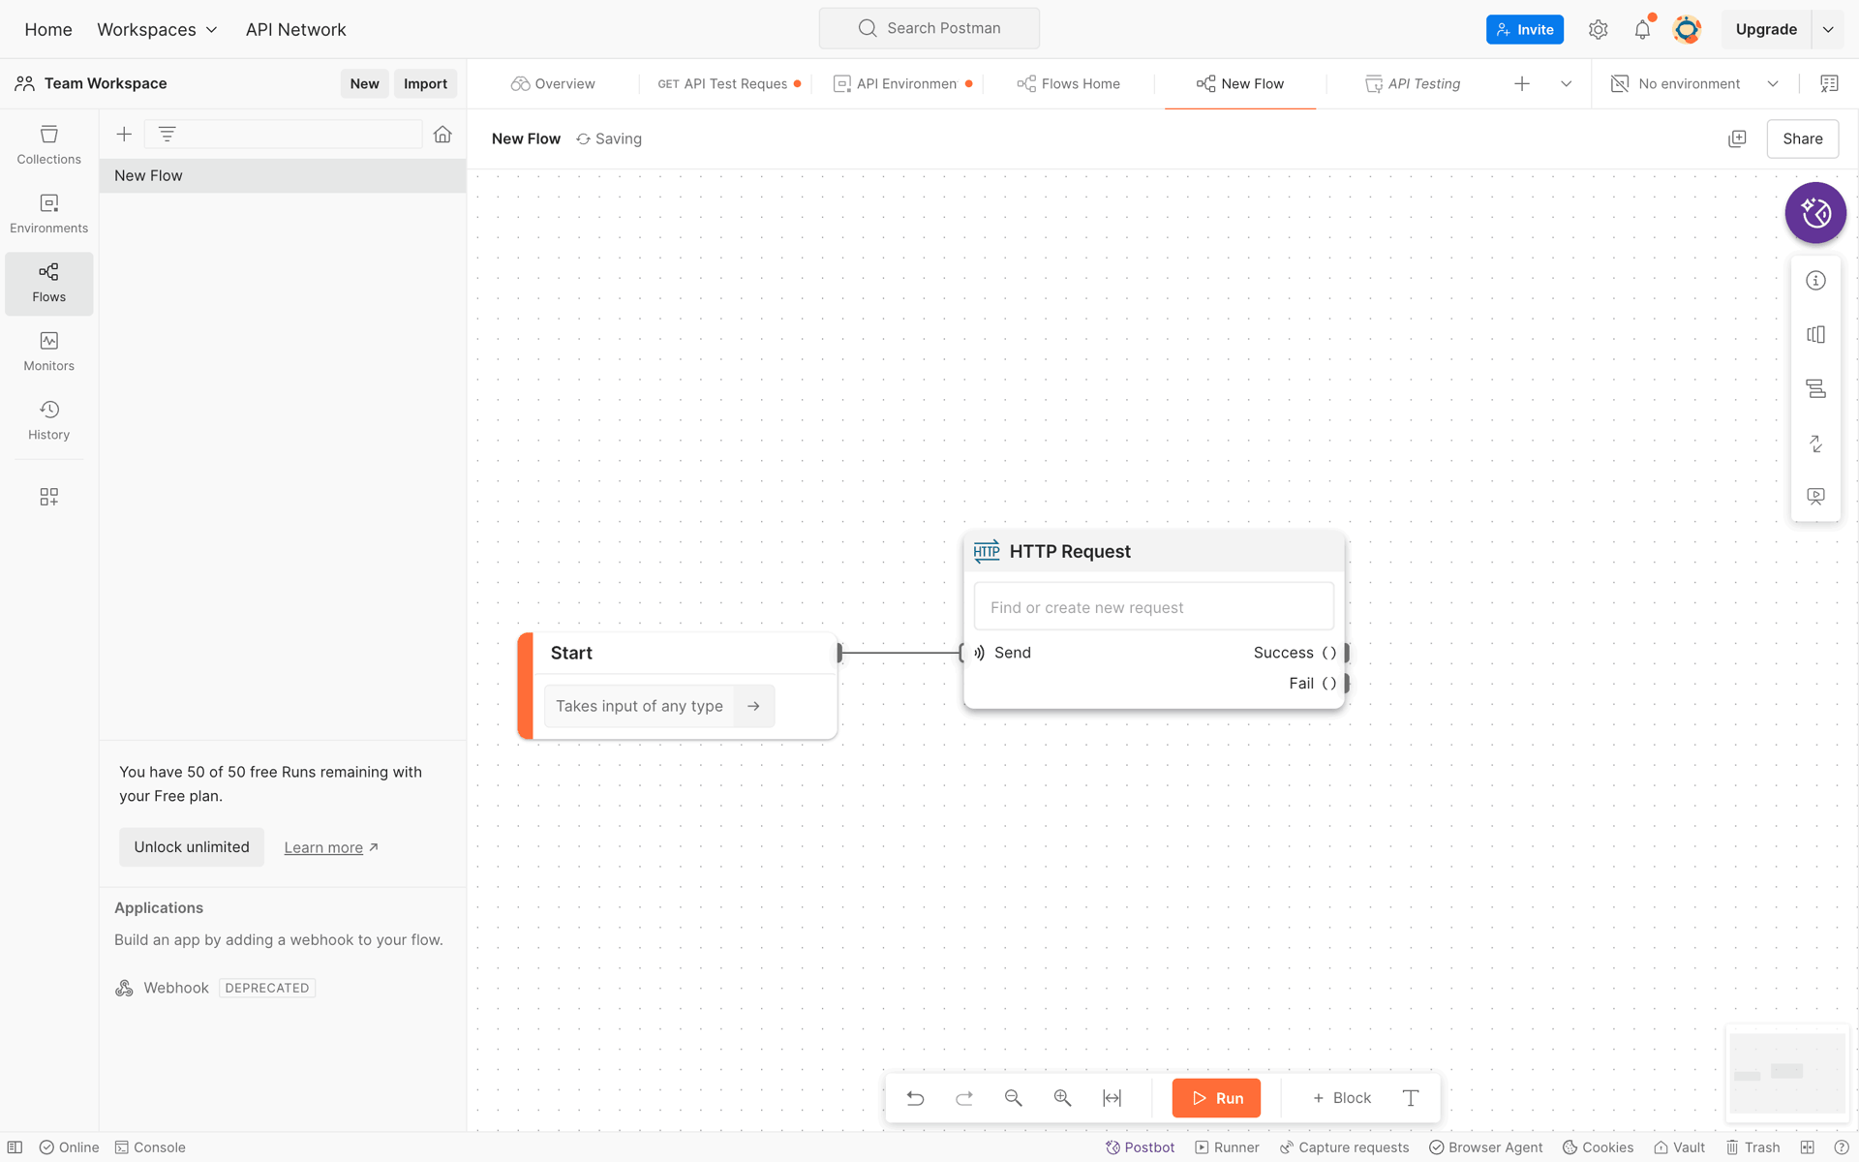The width and height of the screenshot is (1859, 1162).
Task: Open the flow info panel icon
Action: (1815, 280)
